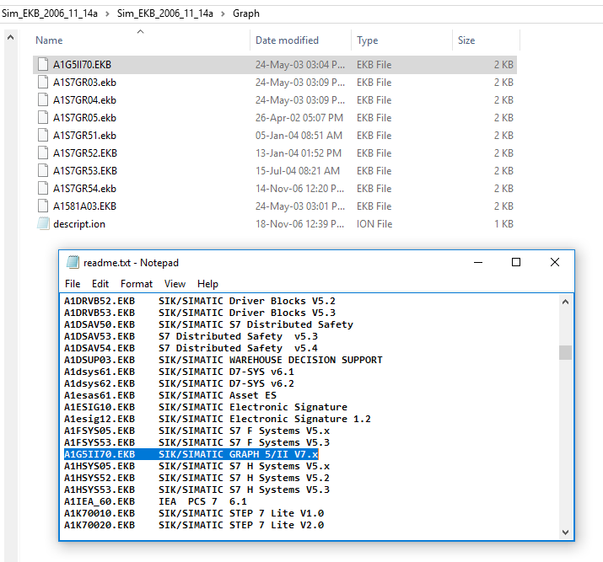Select file name descript.ion
The height and width of the screenshot is (562, 603).
(79, 224)
